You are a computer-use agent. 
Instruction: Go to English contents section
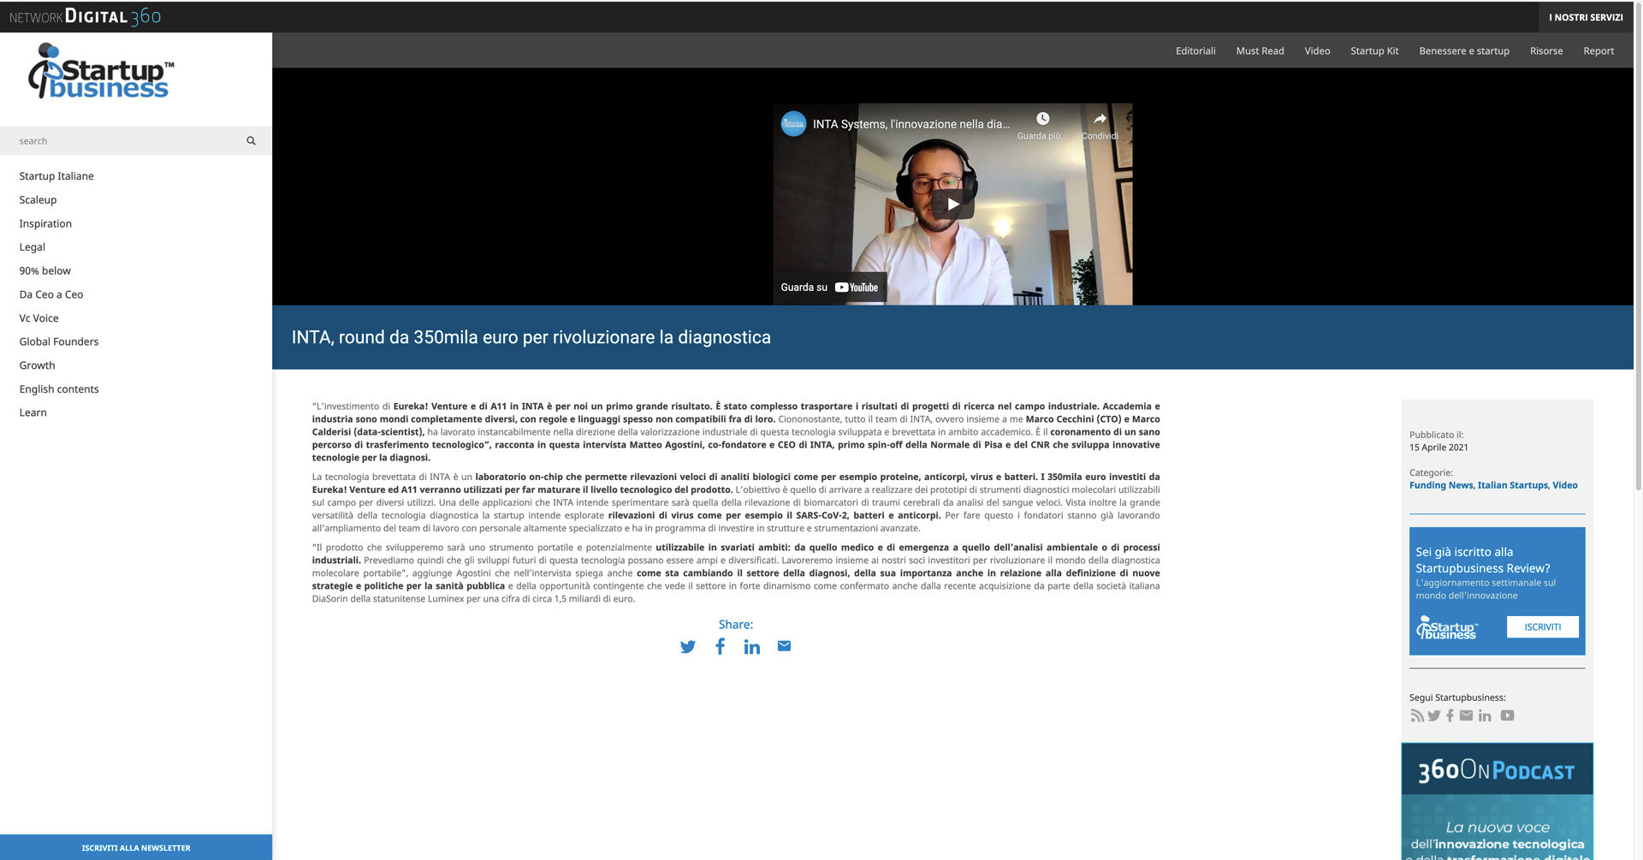pyautogui.click(x=59, y=388)
